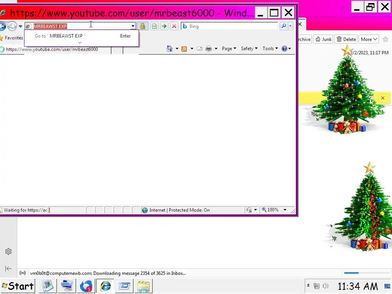Click the security lock icon

[142, 26]
